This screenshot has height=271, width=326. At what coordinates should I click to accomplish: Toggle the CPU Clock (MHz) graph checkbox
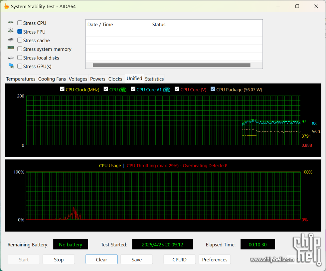click(62, 89)
